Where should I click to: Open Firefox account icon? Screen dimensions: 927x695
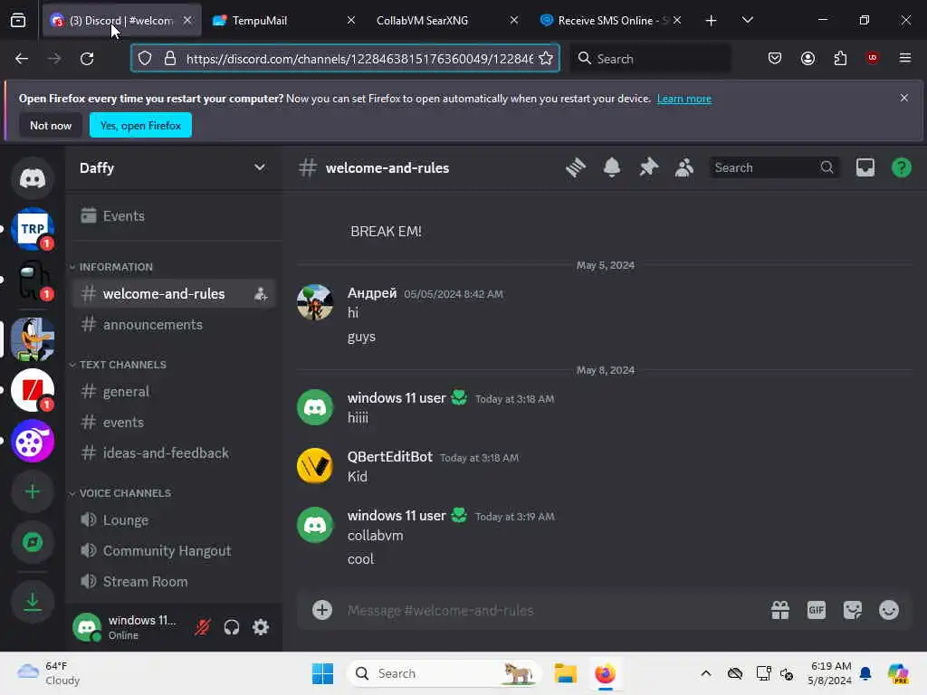[x=808, y=58]
